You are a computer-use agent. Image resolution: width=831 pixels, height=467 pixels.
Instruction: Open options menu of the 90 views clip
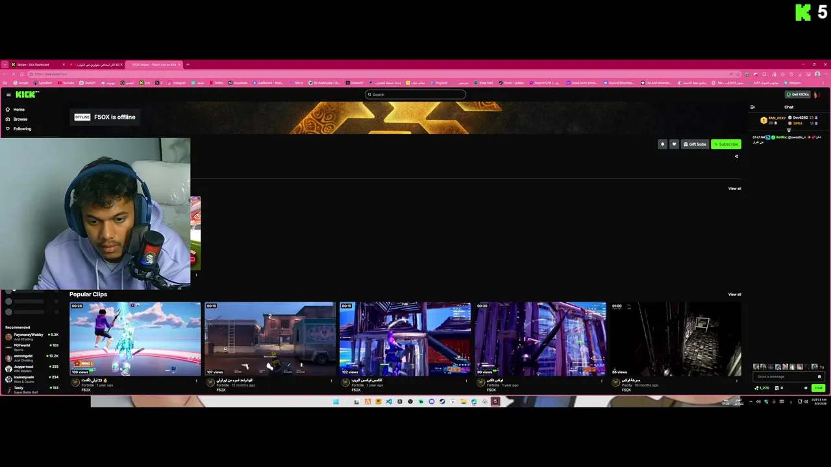pos(602,381)
